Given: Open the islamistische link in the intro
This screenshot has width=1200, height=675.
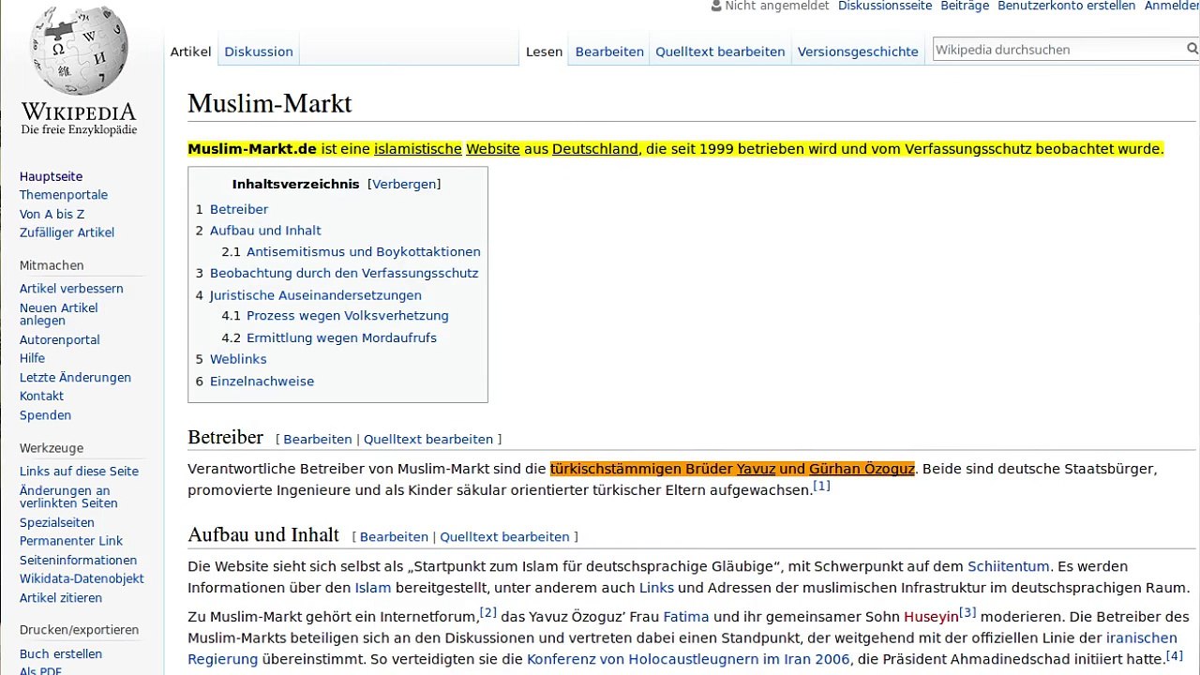Looking at the screenshot, I should [418, 149].
